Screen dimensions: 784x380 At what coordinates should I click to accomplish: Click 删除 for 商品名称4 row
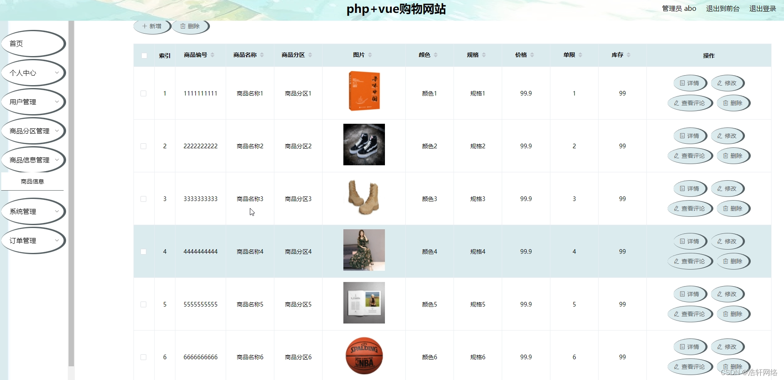coord(733,261)
